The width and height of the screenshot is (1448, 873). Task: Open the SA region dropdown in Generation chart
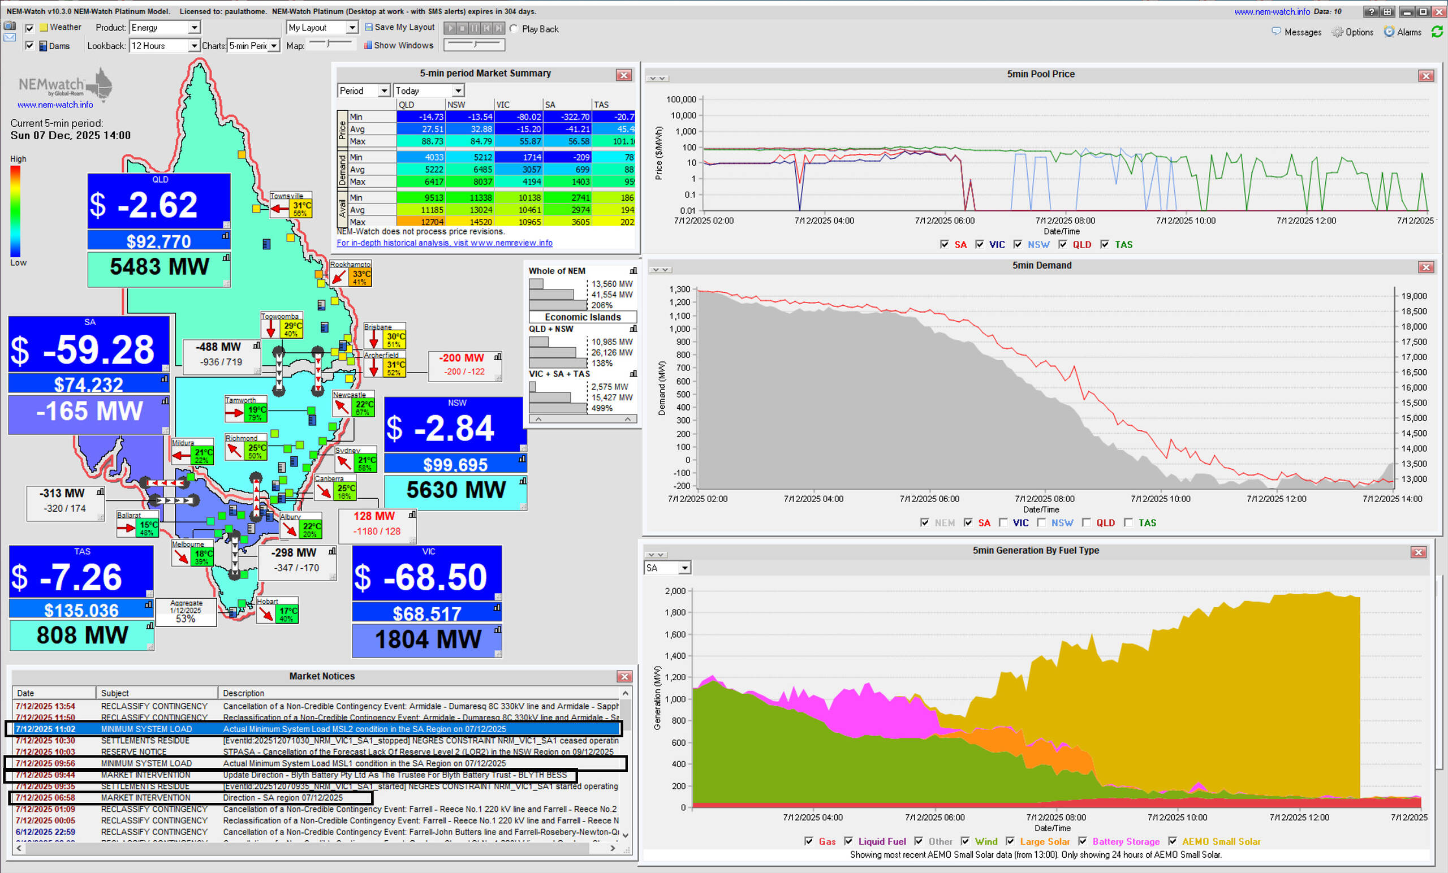[x=684, y=568]
